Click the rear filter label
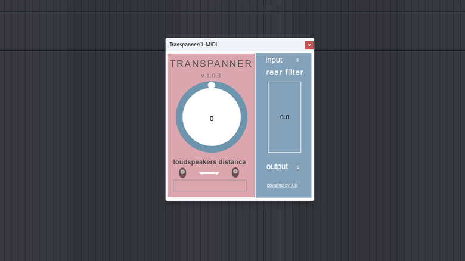Screen dimensions: 465x261 point(284,73)
